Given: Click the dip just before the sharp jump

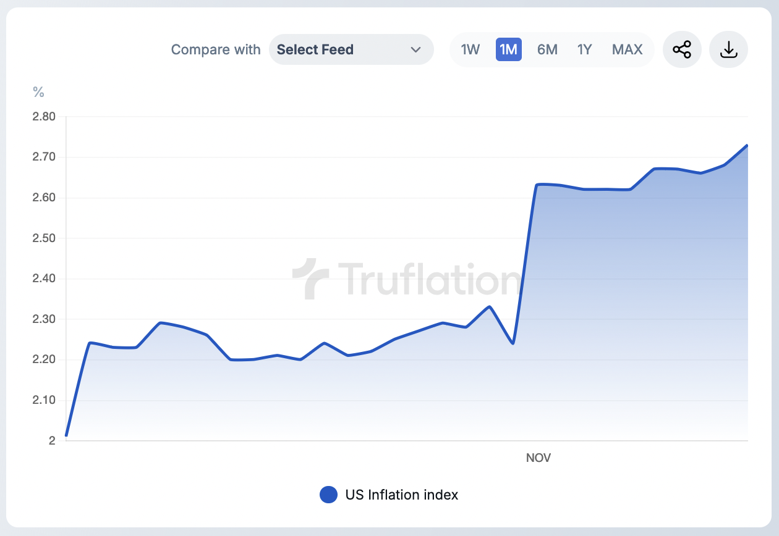Looking at the screenshot, I should [513, 343].
